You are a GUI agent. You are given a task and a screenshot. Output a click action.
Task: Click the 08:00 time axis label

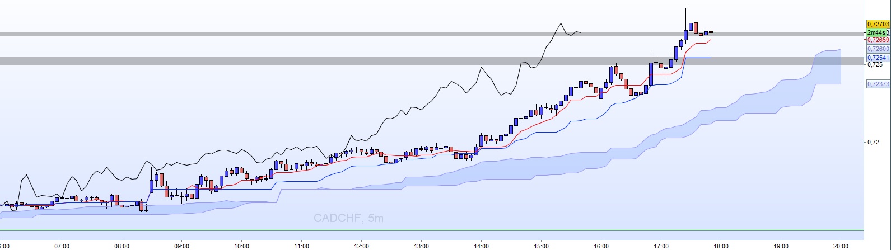point(122,246)
